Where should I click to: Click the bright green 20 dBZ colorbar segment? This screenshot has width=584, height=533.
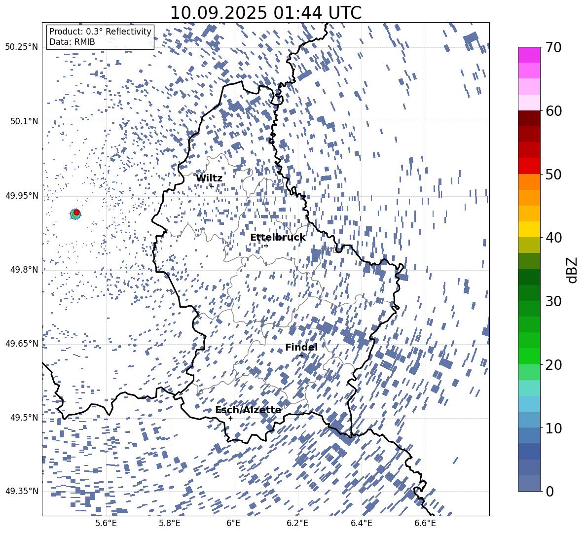529,356
